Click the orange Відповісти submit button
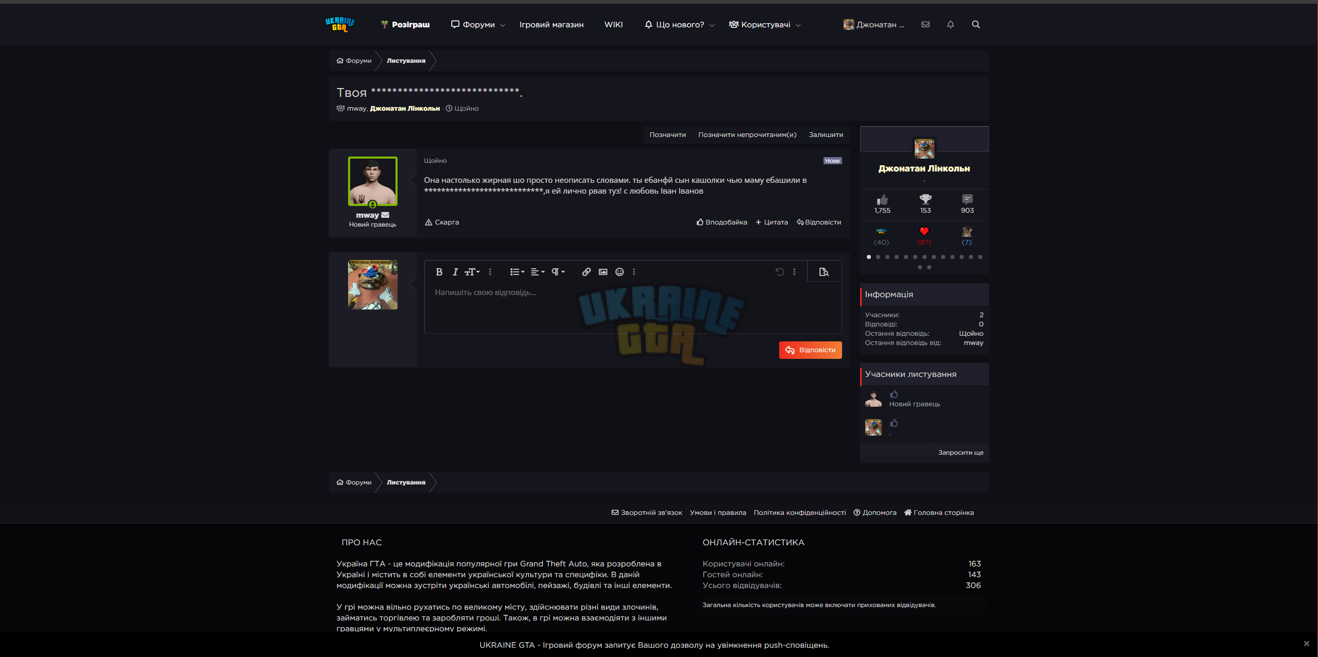The width and height of the screenshot is (1318, 657). [810, 350]
